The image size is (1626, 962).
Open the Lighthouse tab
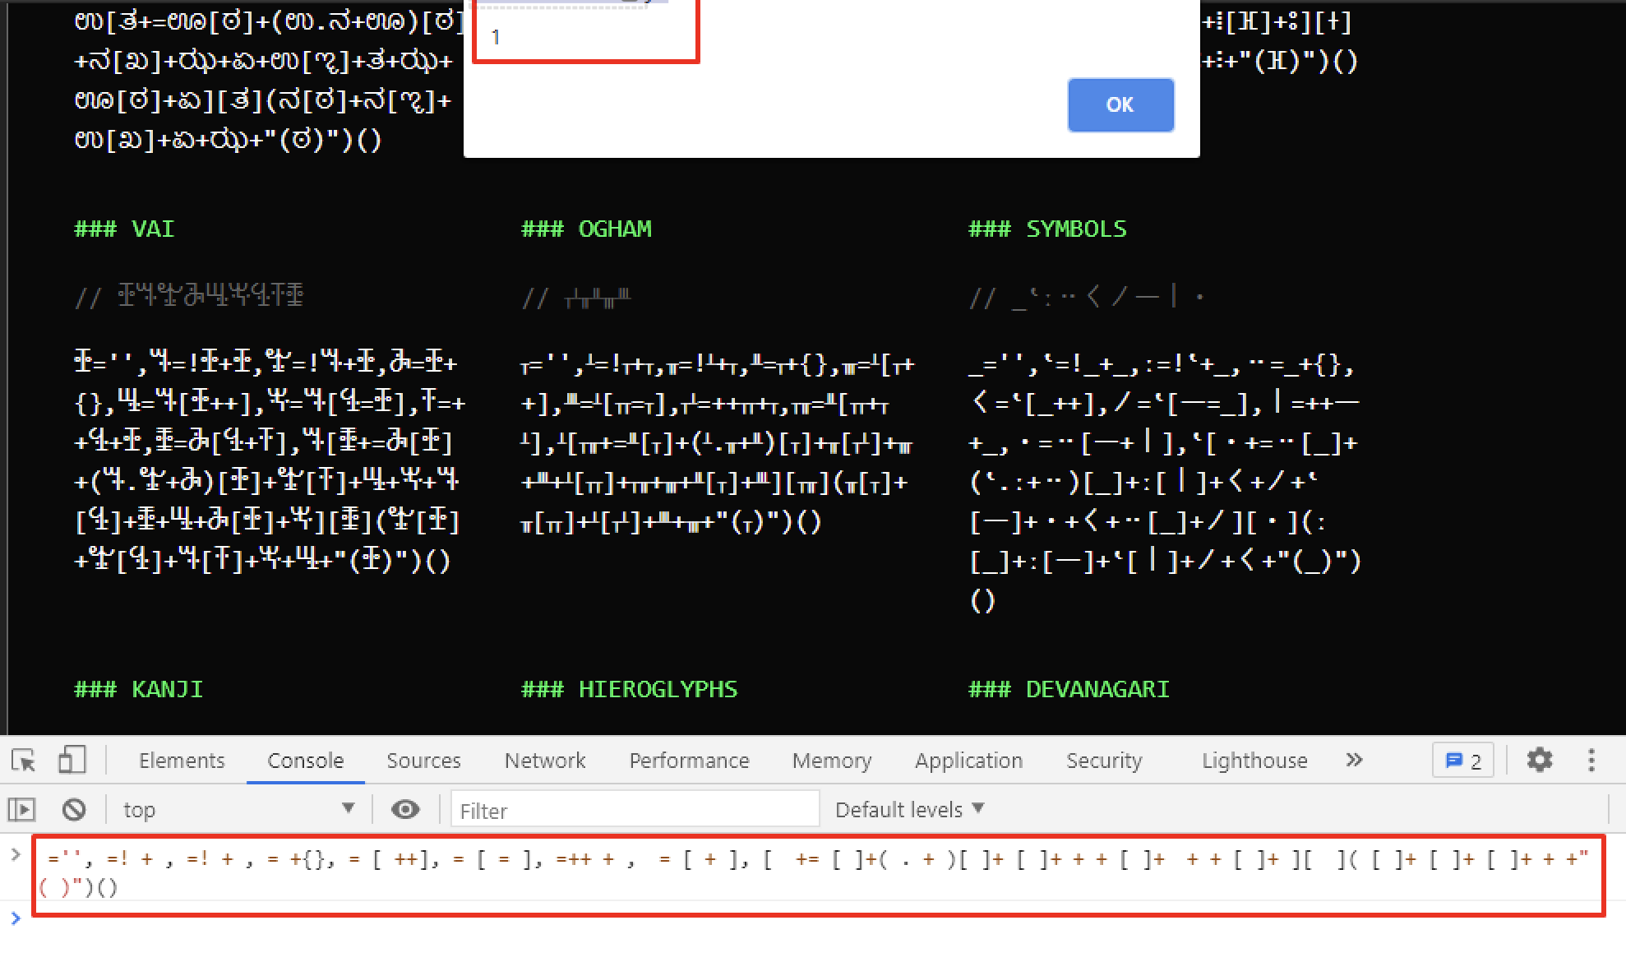coord(1254,761)
